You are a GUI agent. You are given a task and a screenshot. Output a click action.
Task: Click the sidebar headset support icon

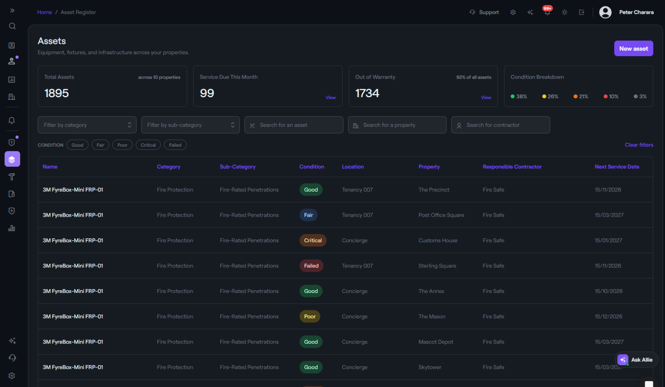[12, 358]
